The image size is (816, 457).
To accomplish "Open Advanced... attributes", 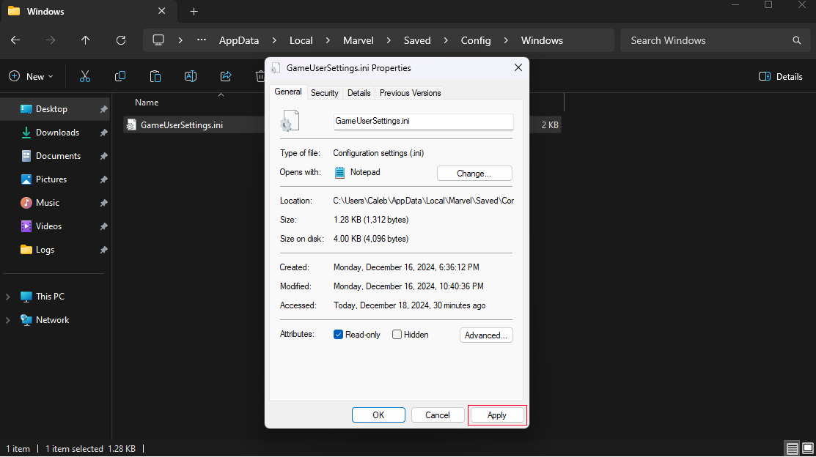I will click(486, 335).
